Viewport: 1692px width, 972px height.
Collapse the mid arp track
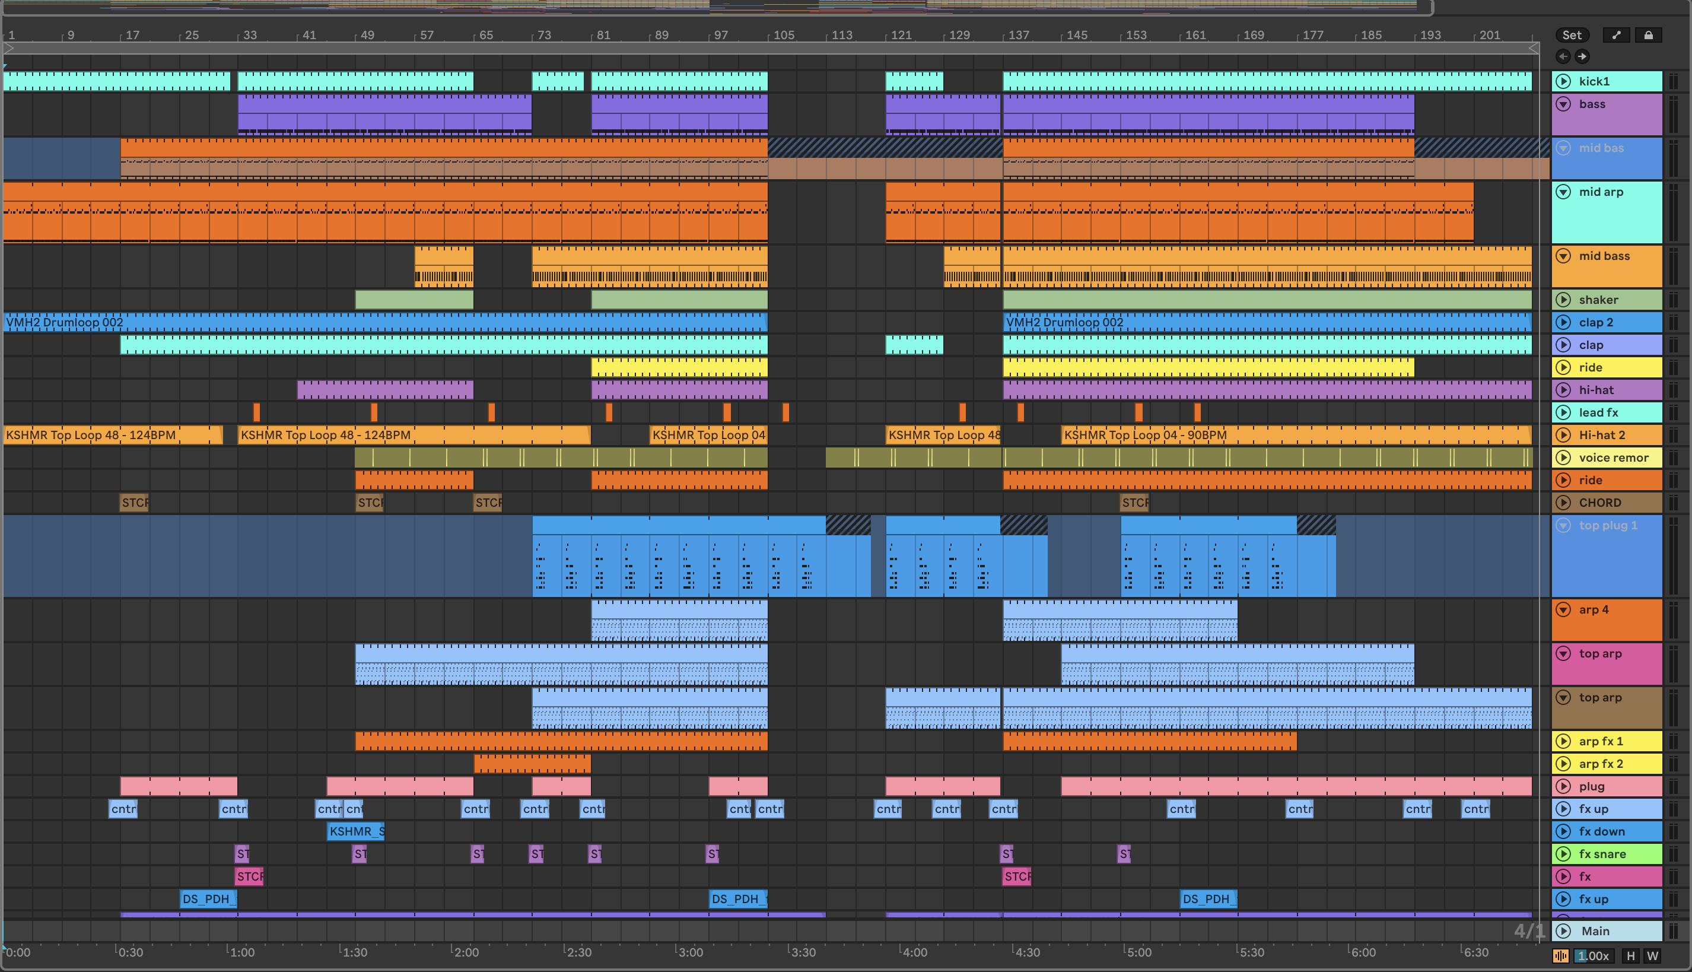(1563, 192)
